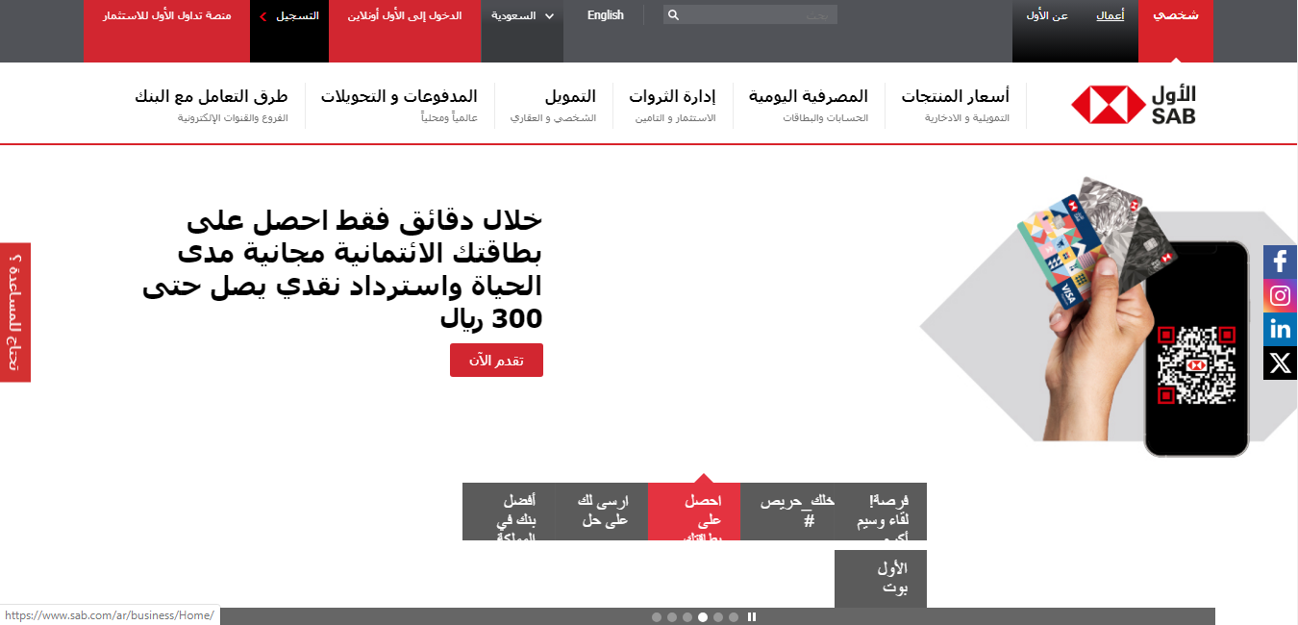This screenshot has height=625, width=1298.
Task: Expand the إدارة الثروات navigation menu
Action: click(x=672, y=96)
